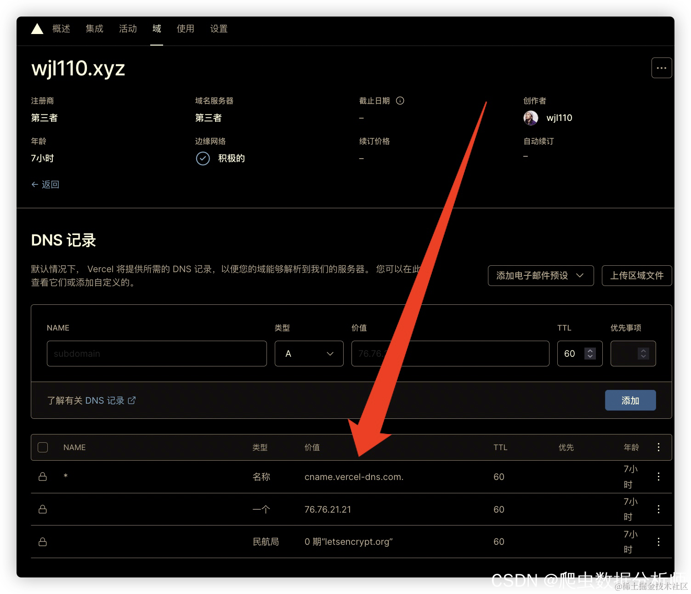Click the lock icon on the * record
Screen dimensions: 691x594
(x=43, y=477)
